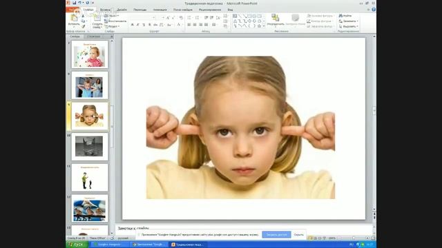Toggle text shadow formatting
The image size is (442, 248).
(150, 25)
